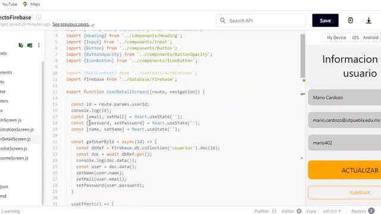Click the '../contexts/AuthContext' import path

(163, 73)
